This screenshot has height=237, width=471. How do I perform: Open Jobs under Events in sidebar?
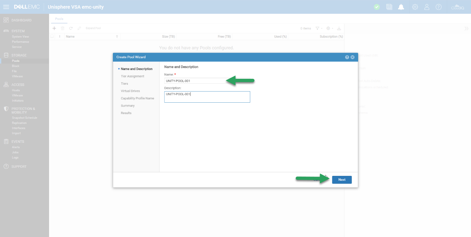15,152
